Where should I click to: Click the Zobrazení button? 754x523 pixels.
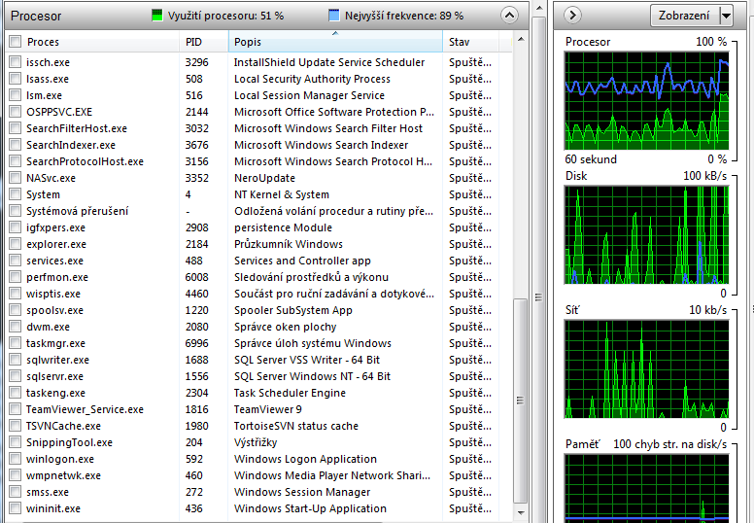point(683,16)
